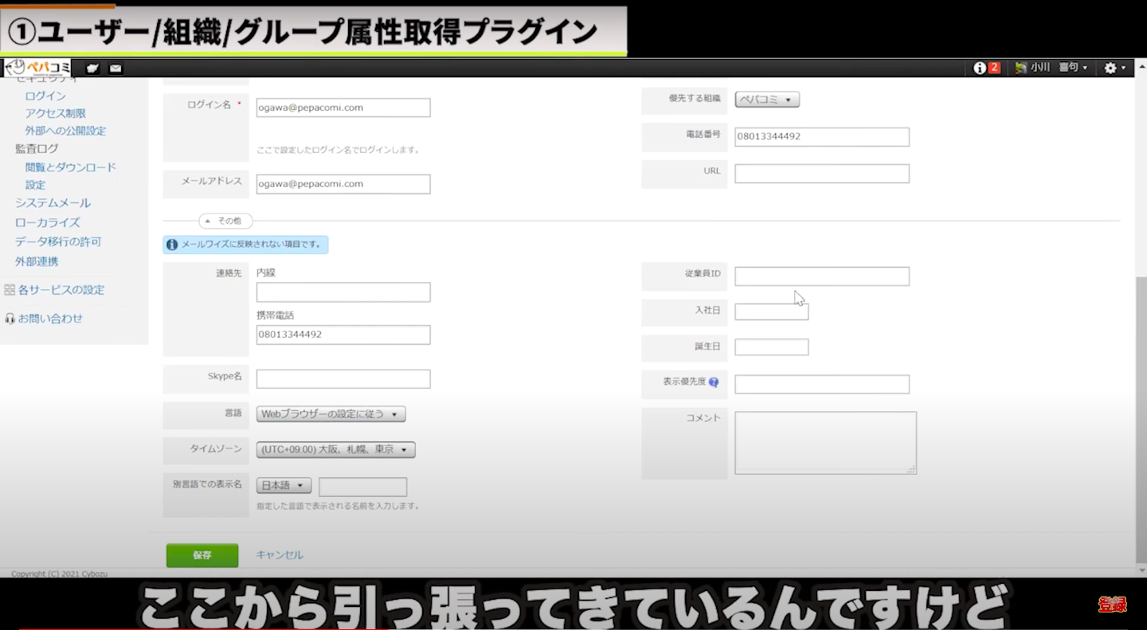This screenshot has height=630, width=1147.
Task: Open the kintone cloud icon in header
Action: click(93, 68)
